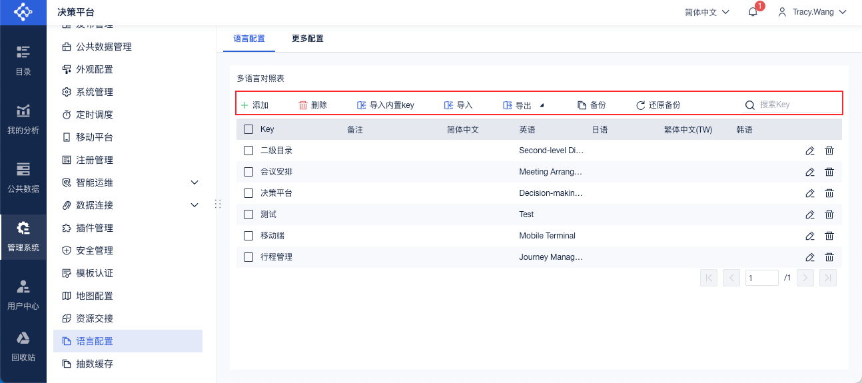Switch to the 更多配置 tab
This screenshot has height=383, width=862.
pyautogui.click(x=308, y=39)
